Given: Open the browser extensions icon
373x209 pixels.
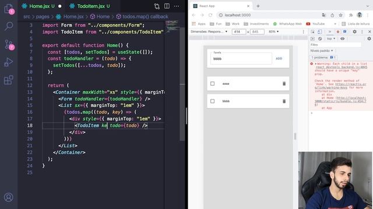Looking at the screenshot, I should pyautogui.click(x=351, y=15).
